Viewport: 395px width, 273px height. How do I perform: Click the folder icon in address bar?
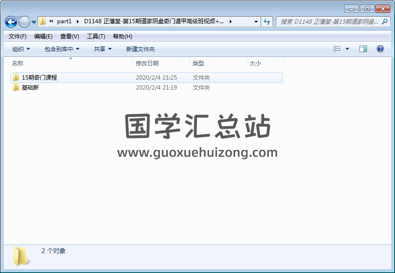[x=43, y=21]
